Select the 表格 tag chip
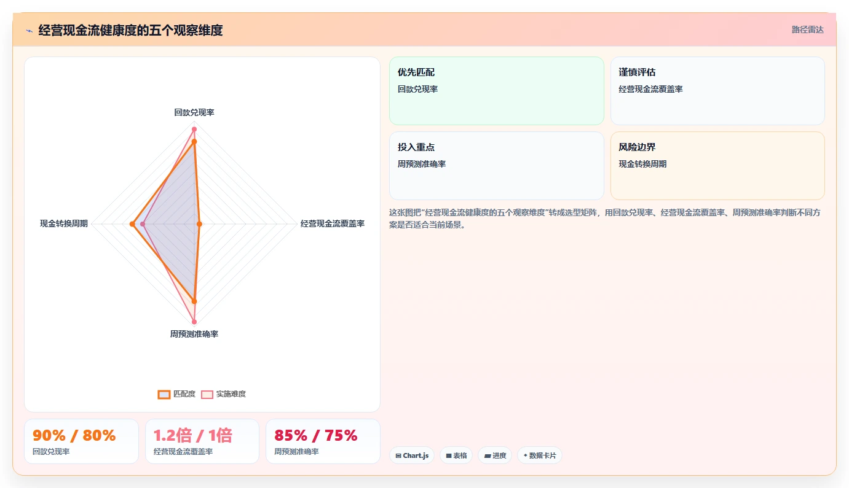 456,455
